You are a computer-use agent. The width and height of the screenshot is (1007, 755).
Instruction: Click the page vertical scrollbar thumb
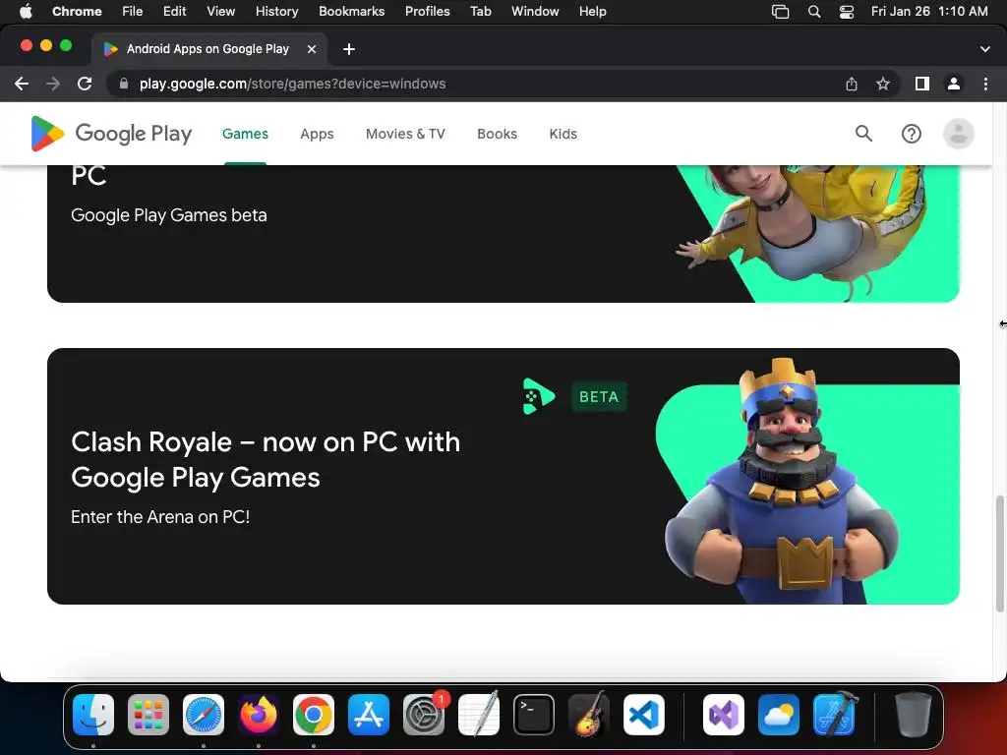pos(999,553)
